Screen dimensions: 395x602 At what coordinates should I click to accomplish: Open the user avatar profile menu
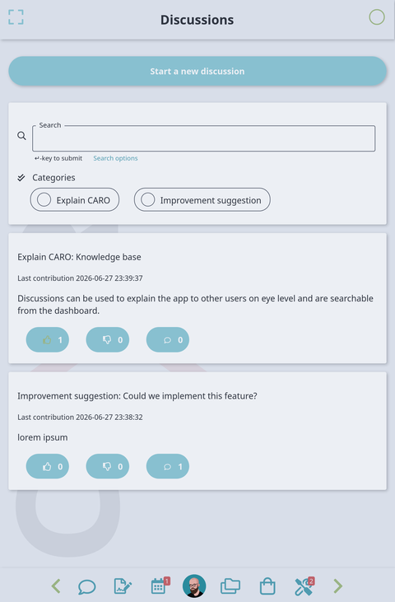(x=194, y=586)
